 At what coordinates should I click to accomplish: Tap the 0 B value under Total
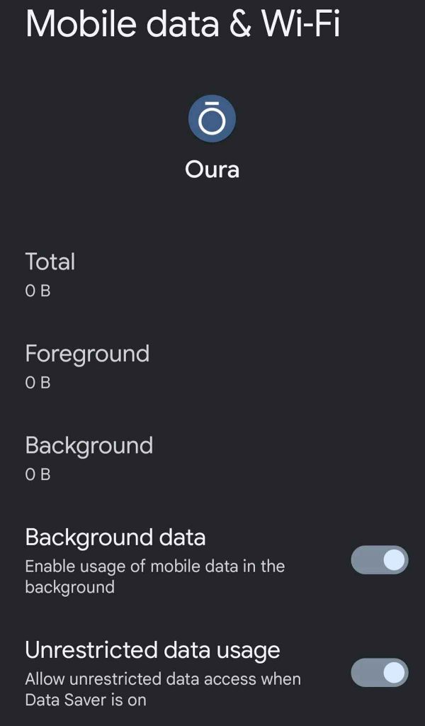[38, 291]
